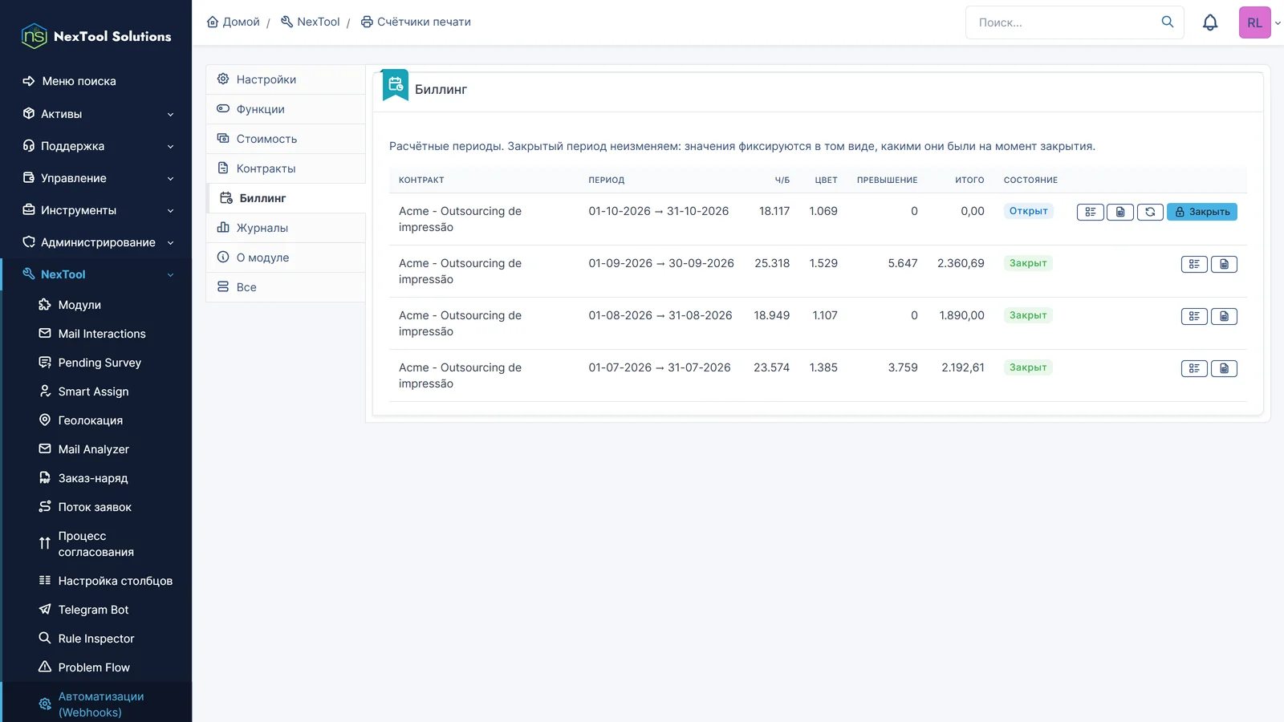Export the spreadsheet for the 01-07-2026 period

pyautogui.click(x=1224, y=368)
